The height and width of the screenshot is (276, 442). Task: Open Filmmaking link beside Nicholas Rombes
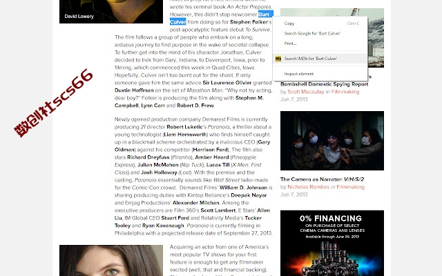(350, 187)
